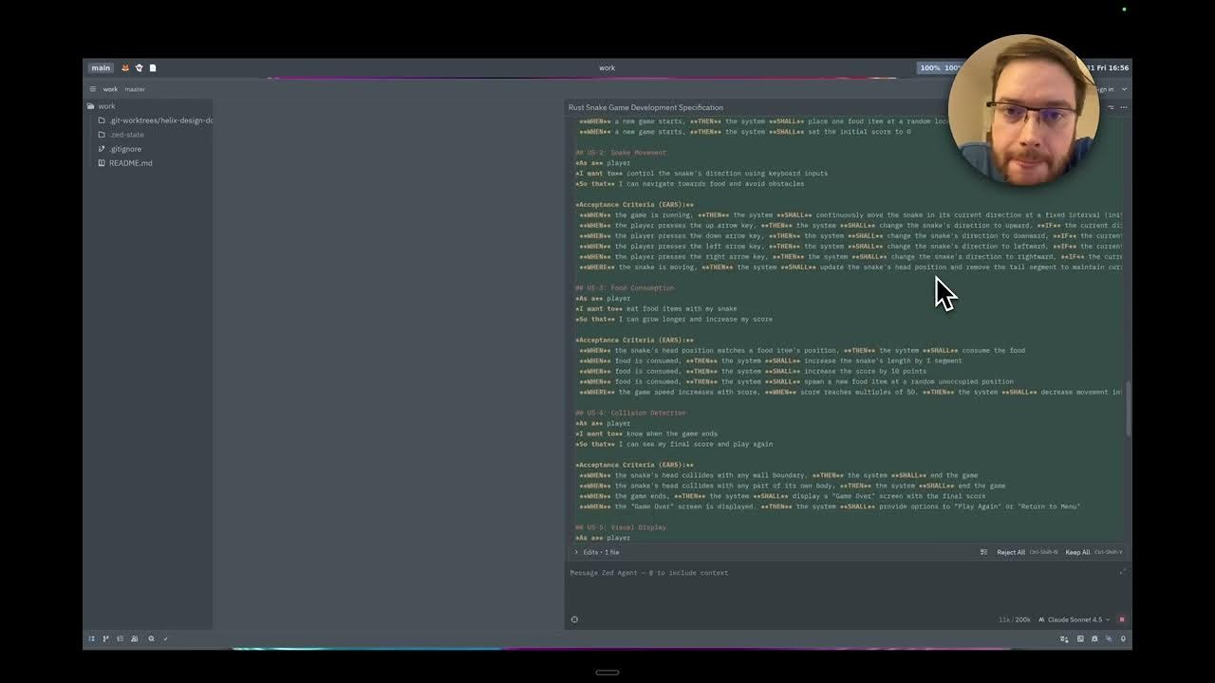Viewport: 1215px width, 683px height.
Task: Open the git panel from status bar
Action: [x=105, y=638]
